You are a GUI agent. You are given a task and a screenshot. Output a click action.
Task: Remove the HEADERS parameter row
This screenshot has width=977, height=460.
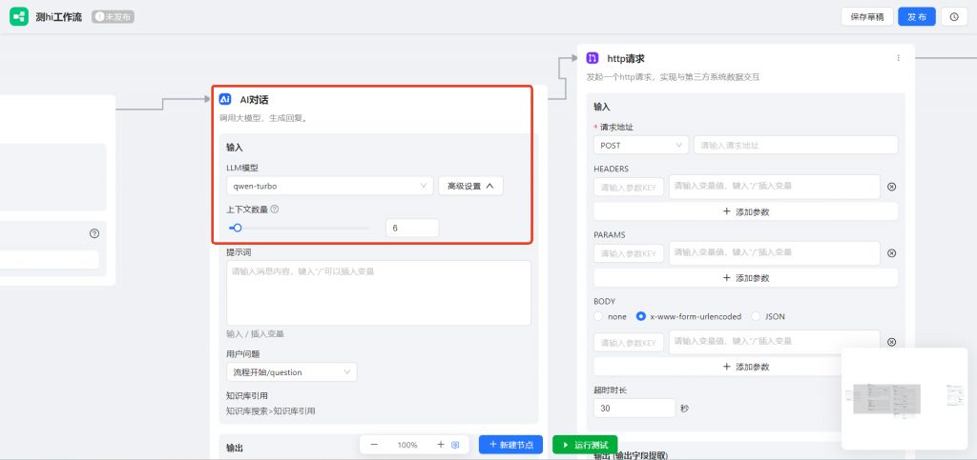[891, 187]
